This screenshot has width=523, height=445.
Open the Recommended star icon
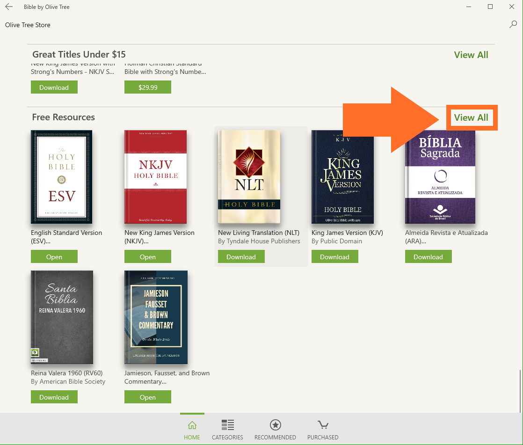pos(275,425)
